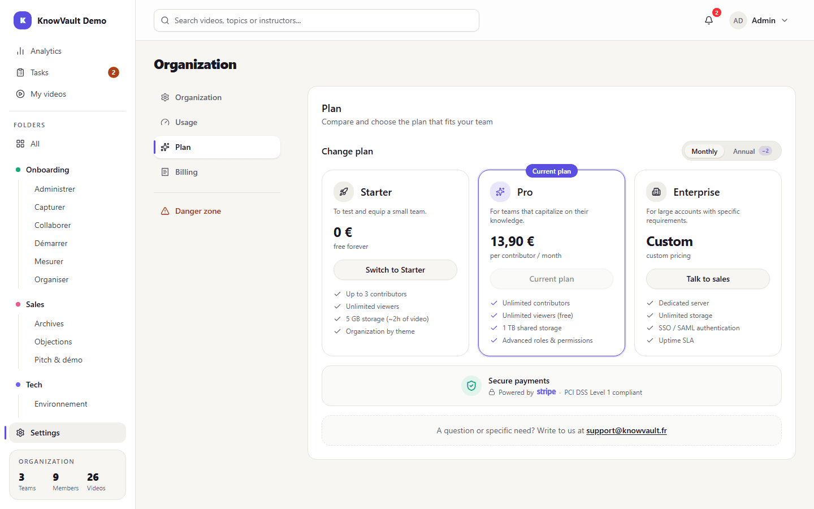This screenshot has width=814, height=509.
Task: Click the Settings gear icon in sidebar
Action: pos(20,433)
